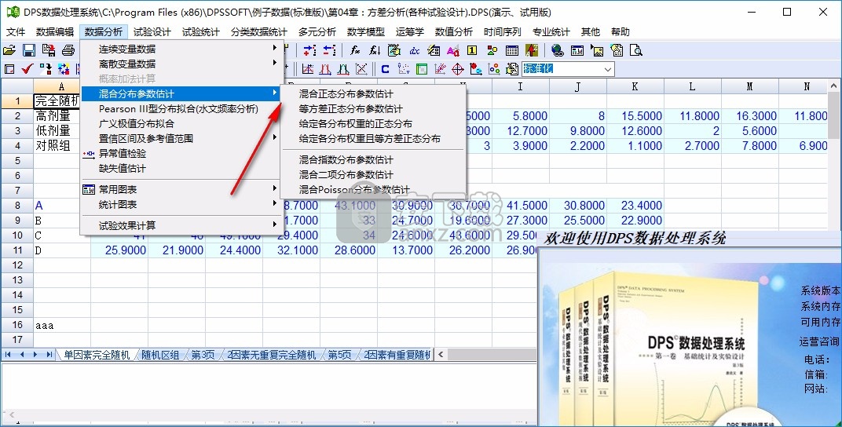Click the fx with down arrow icon
This screenshot has height=427, width=842.
[x=375, y=50]
